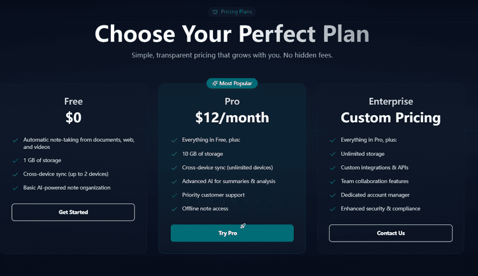The height and width of the screenshot is (276, 478).
Task: Click the Custom Pricing heading
Action: point(391,117)
